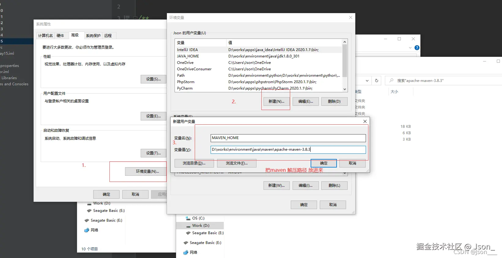Click the blue help question mark icon
Viewport: 502px width, 258px height.
pos(417,48)
